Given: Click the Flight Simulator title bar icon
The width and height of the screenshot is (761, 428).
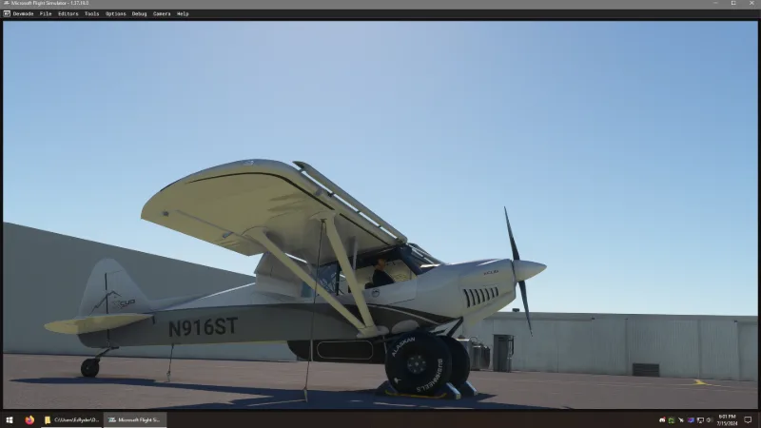Looking at the screenshot, I should point(7,3).
